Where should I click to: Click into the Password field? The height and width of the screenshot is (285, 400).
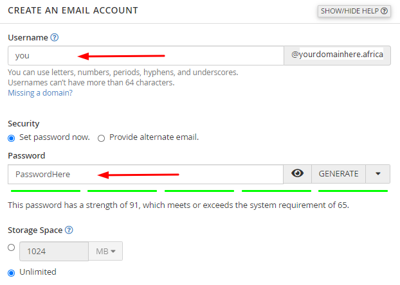point(145,174)
